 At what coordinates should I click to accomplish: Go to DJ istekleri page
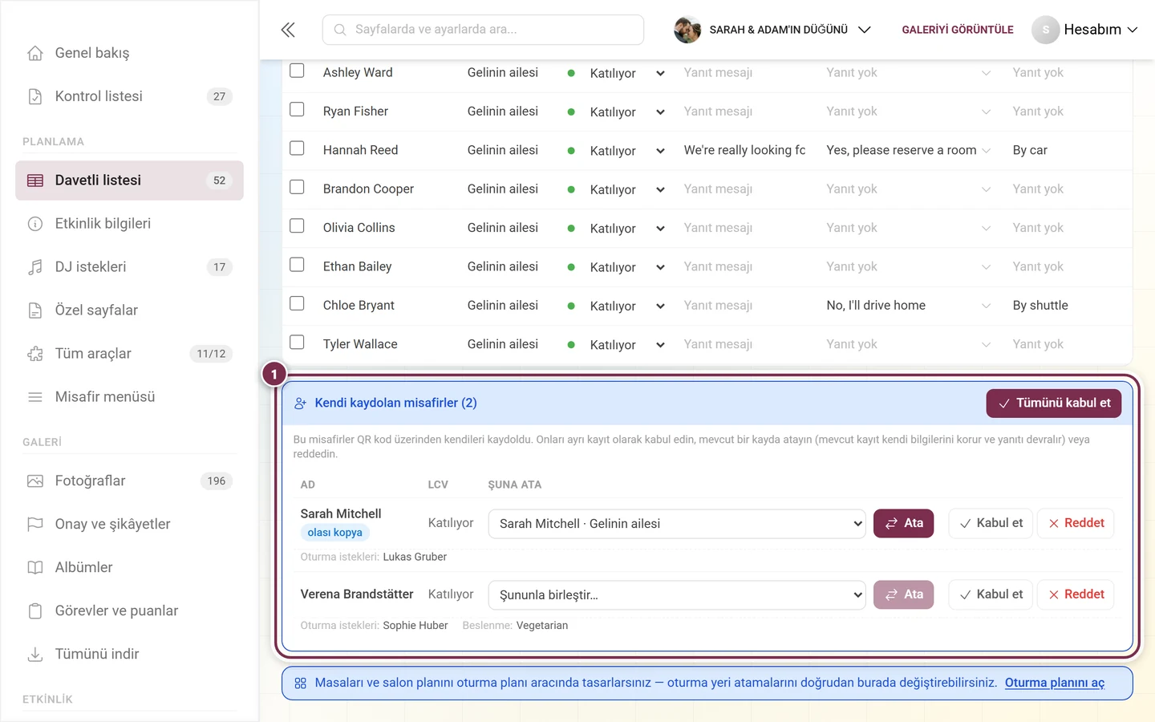pos(129,267)
